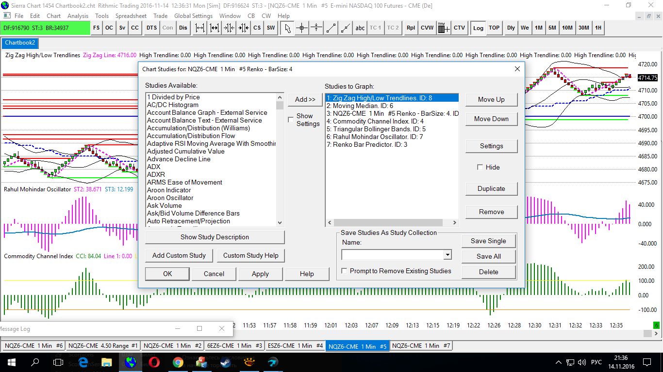Click the CVW toolbar button
663x372 pixels.
point(427,28)
